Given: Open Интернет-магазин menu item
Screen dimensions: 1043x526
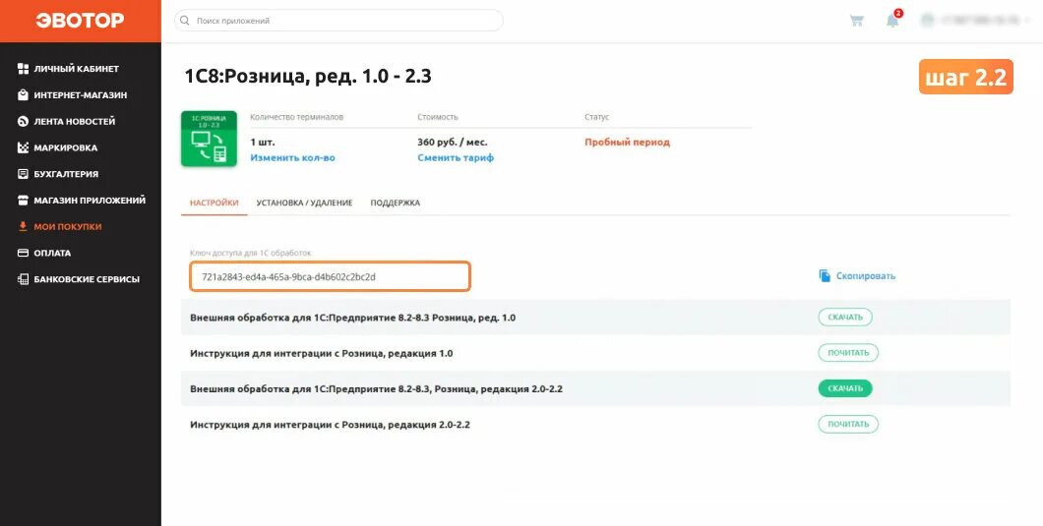Looking at the screenshot, I should pos(81,95).
